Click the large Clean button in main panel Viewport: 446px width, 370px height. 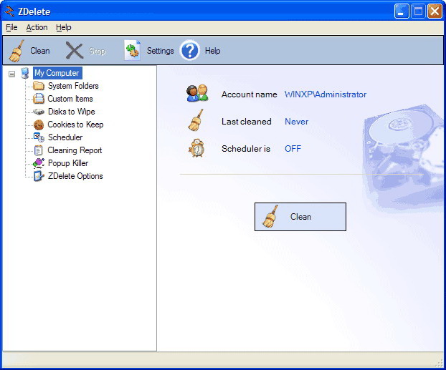click(300, 217)
